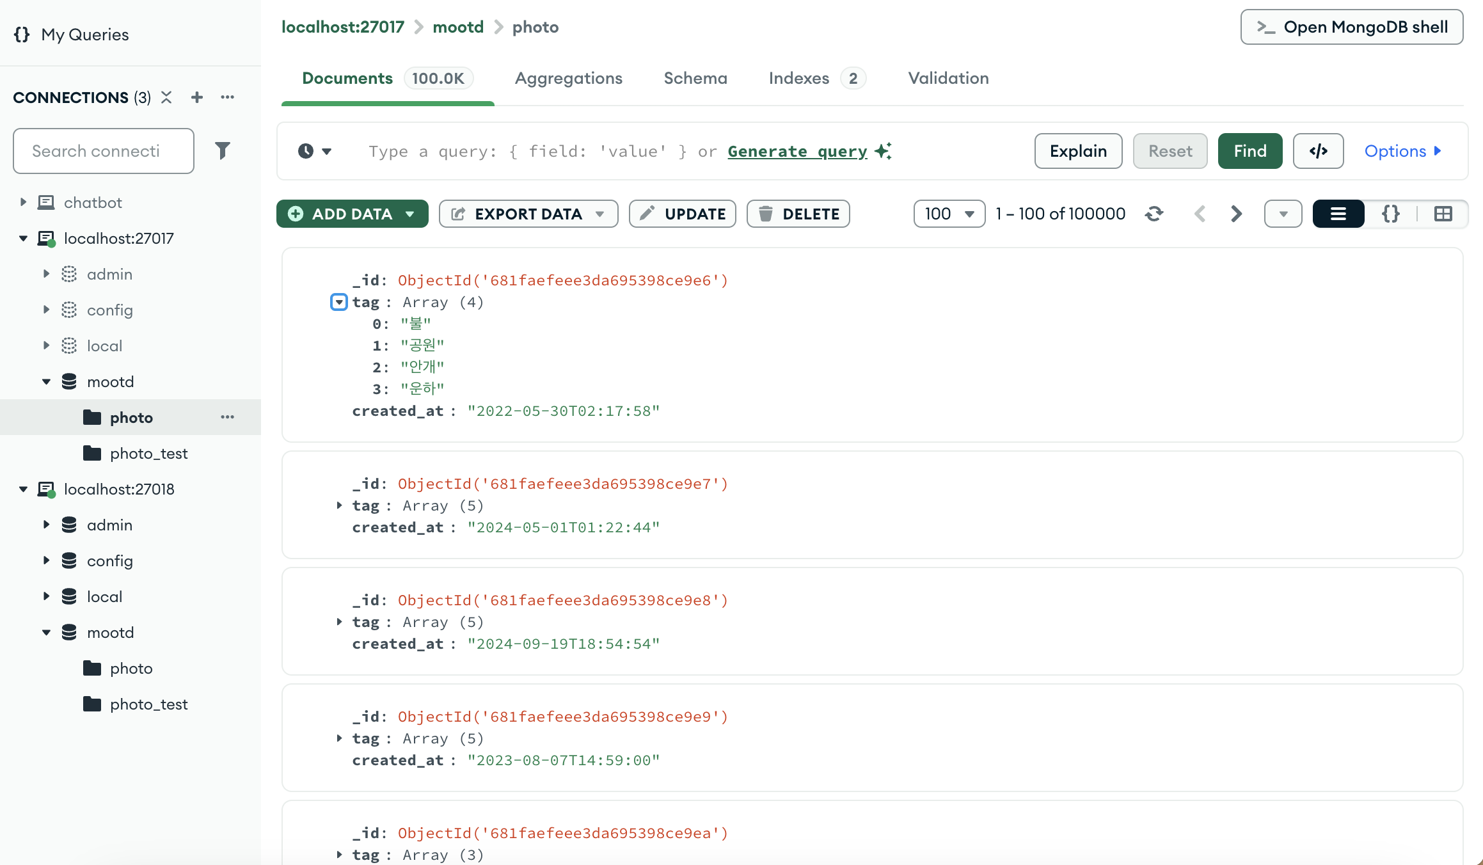Click the Search connections field
The width and height of the screenshot is (1483, 865).
tap(103, 151)
